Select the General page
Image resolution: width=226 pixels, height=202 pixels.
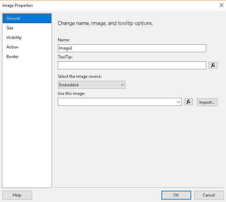(x=27, y=18)
